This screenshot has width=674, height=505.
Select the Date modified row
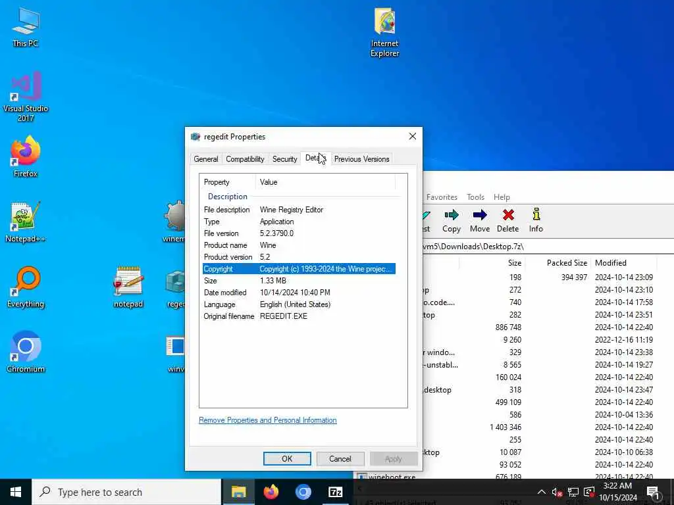click(299, 293)
